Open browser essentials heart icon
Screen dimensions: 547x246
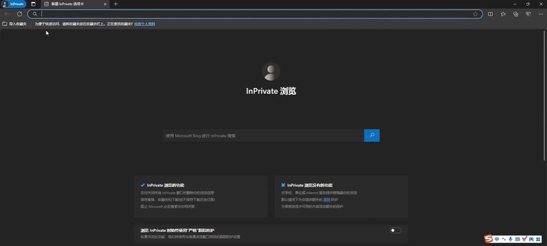[529, 14]
